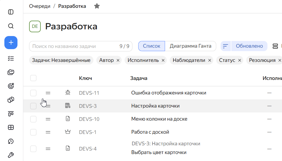This screenshot has width=282, height=161.
Task: Check the checkbox for DEVS-11
Action: (x=33, y=93)
